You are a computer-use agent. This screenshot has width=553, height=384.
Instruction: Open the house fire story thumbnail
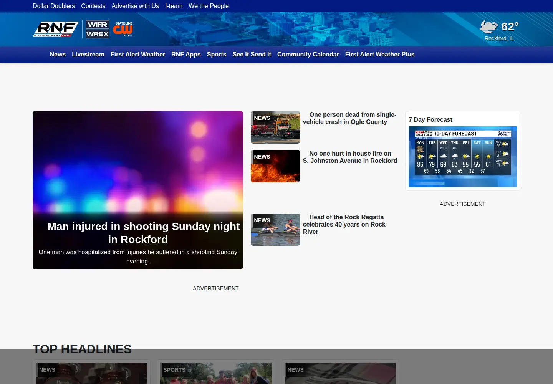point(275,166)
